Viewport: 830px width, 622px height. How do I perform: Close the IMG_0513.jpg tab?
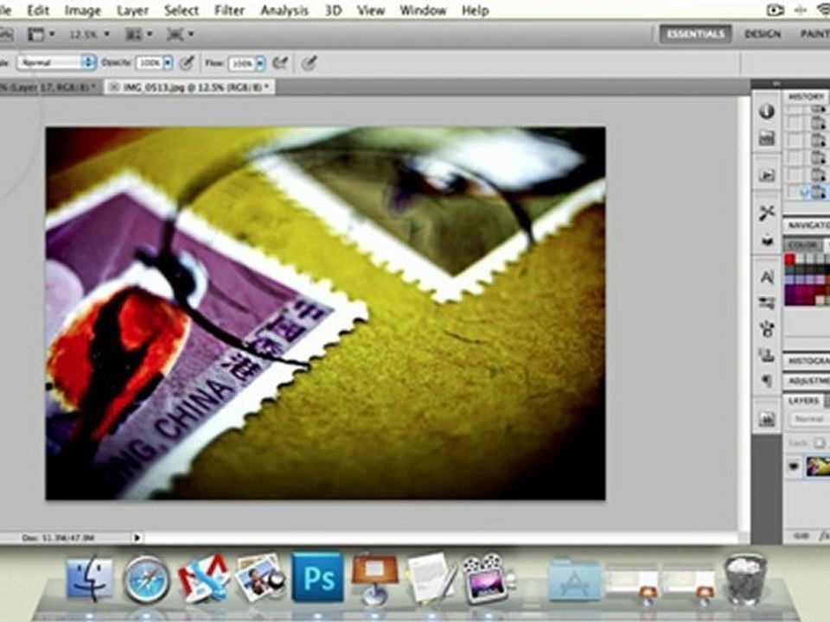pos(114,86)
